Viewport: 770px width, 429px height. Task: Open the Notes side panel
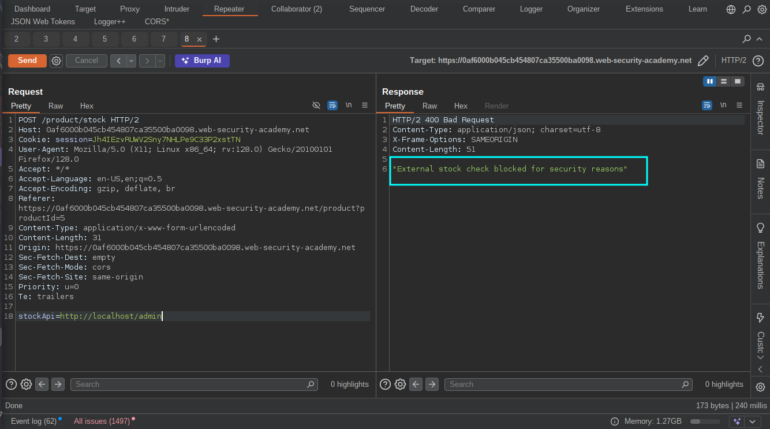[760, 180]
